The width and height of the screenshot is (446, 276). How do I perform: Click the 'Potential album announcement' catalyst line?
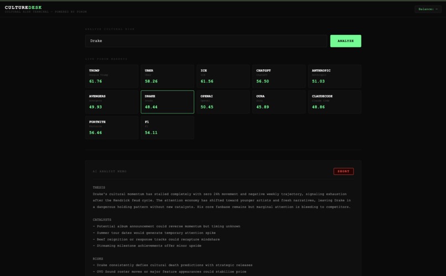(x=167, y=226)
